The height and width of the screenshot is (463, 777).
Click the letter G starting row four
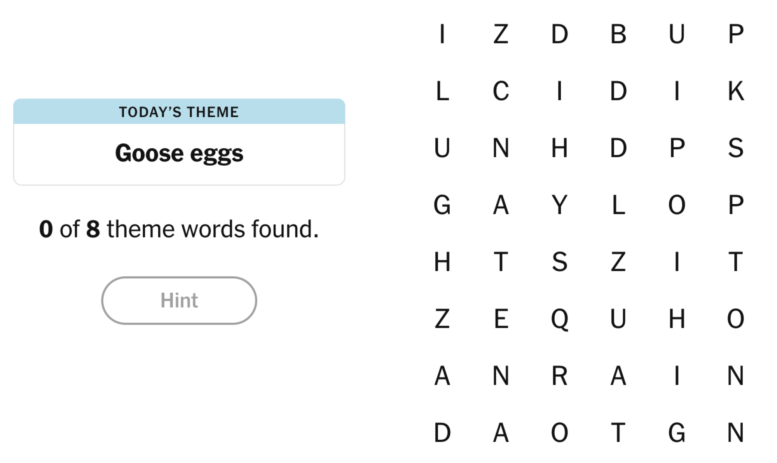(x=442, y=205)
